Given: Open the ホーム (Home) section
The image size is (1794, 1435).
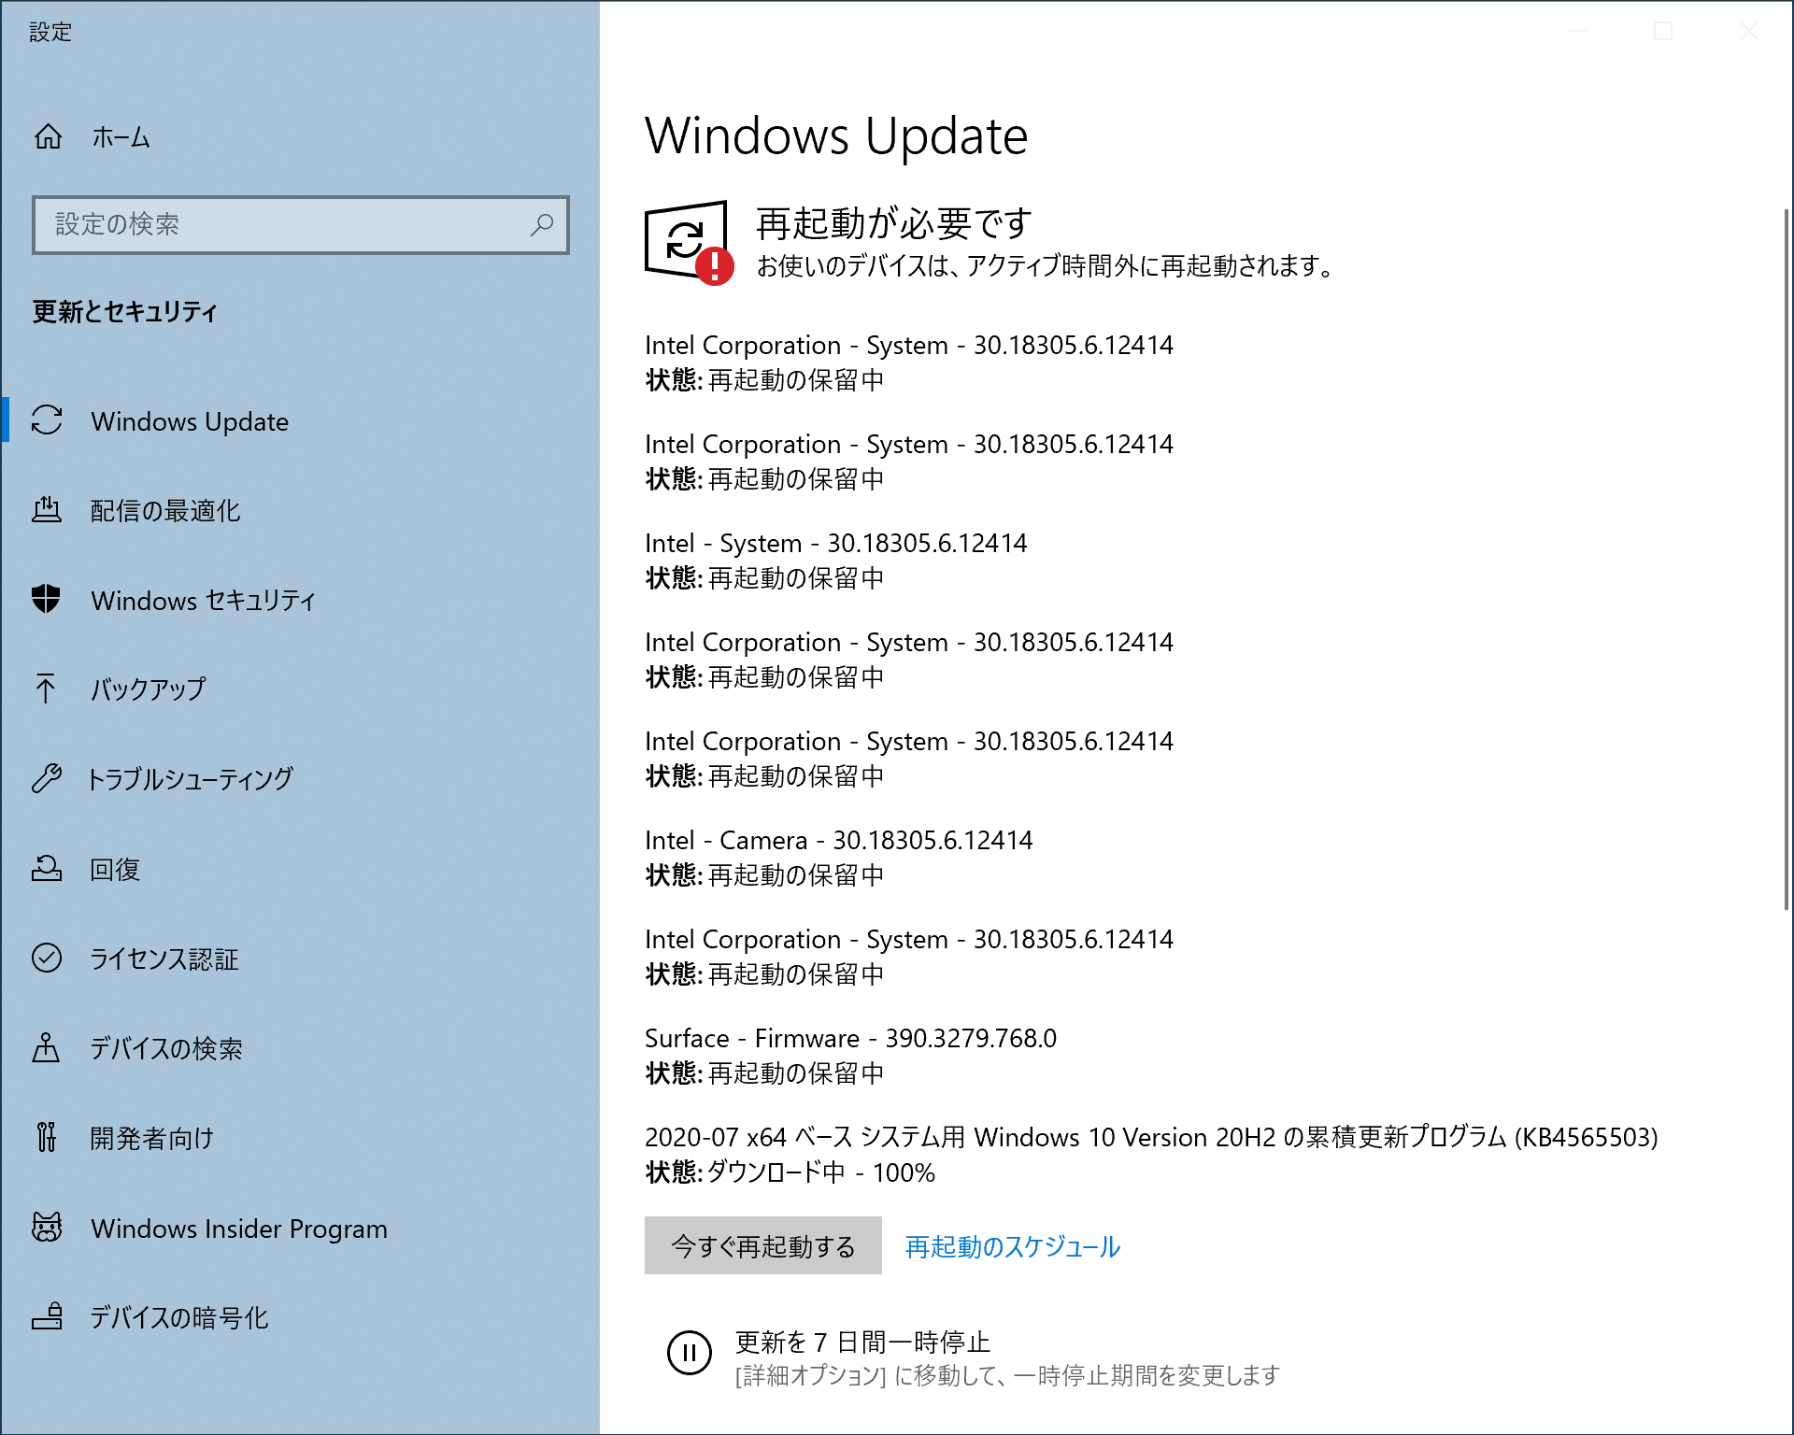Looking at the screenshot, I should tap(121, 137).
